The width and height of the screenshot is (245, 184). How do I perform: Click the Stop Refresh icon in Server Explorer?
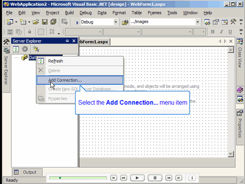[x=25, y=49]
